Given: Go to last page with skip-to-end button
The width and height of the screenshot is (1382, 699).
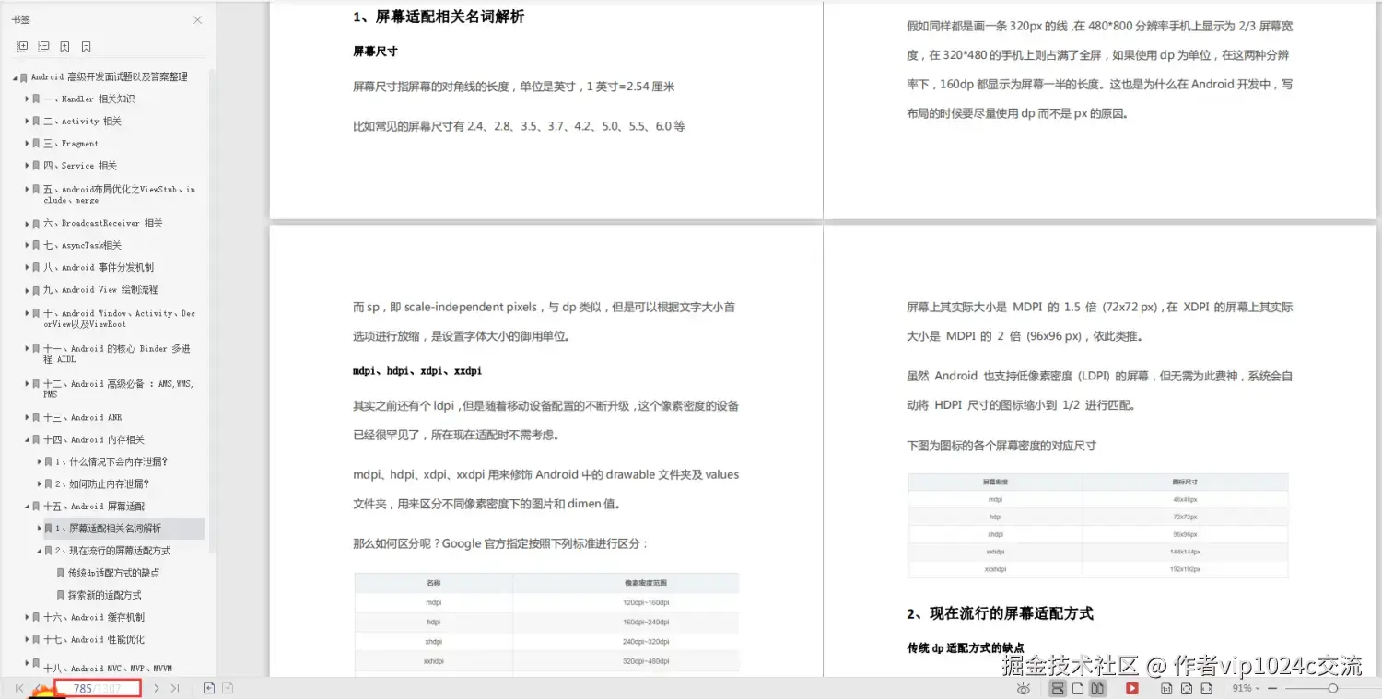Looking at the screenshot, I should [x=176, y=687].
